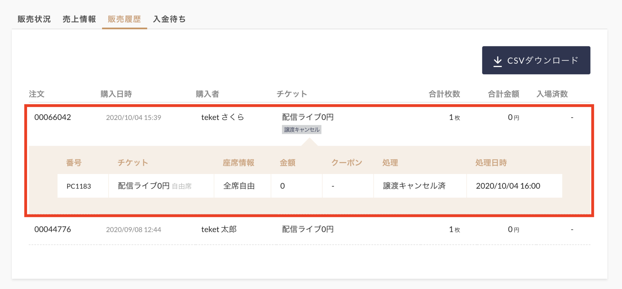Screen dimensions: 622x289
Task: Click 1枚 count in teket さくら row
Action: tap(454, 117)
